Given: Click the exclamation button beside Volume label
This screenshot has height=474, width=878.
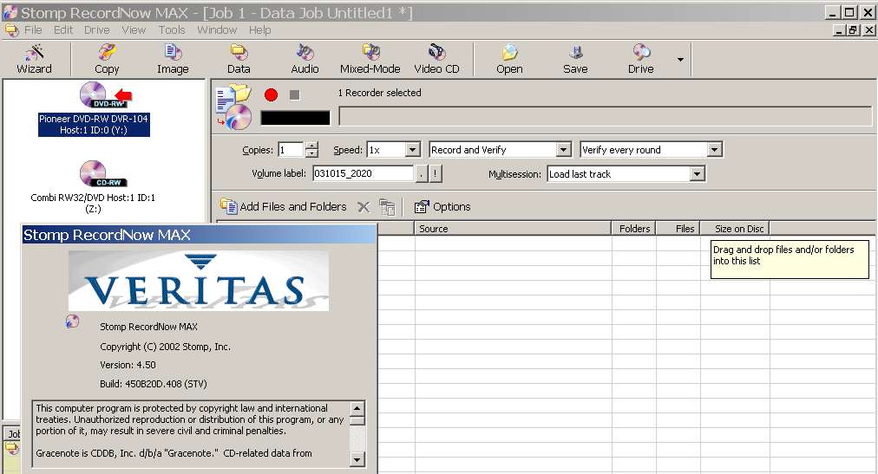Looking at the screenshot, I should point(435,173).
